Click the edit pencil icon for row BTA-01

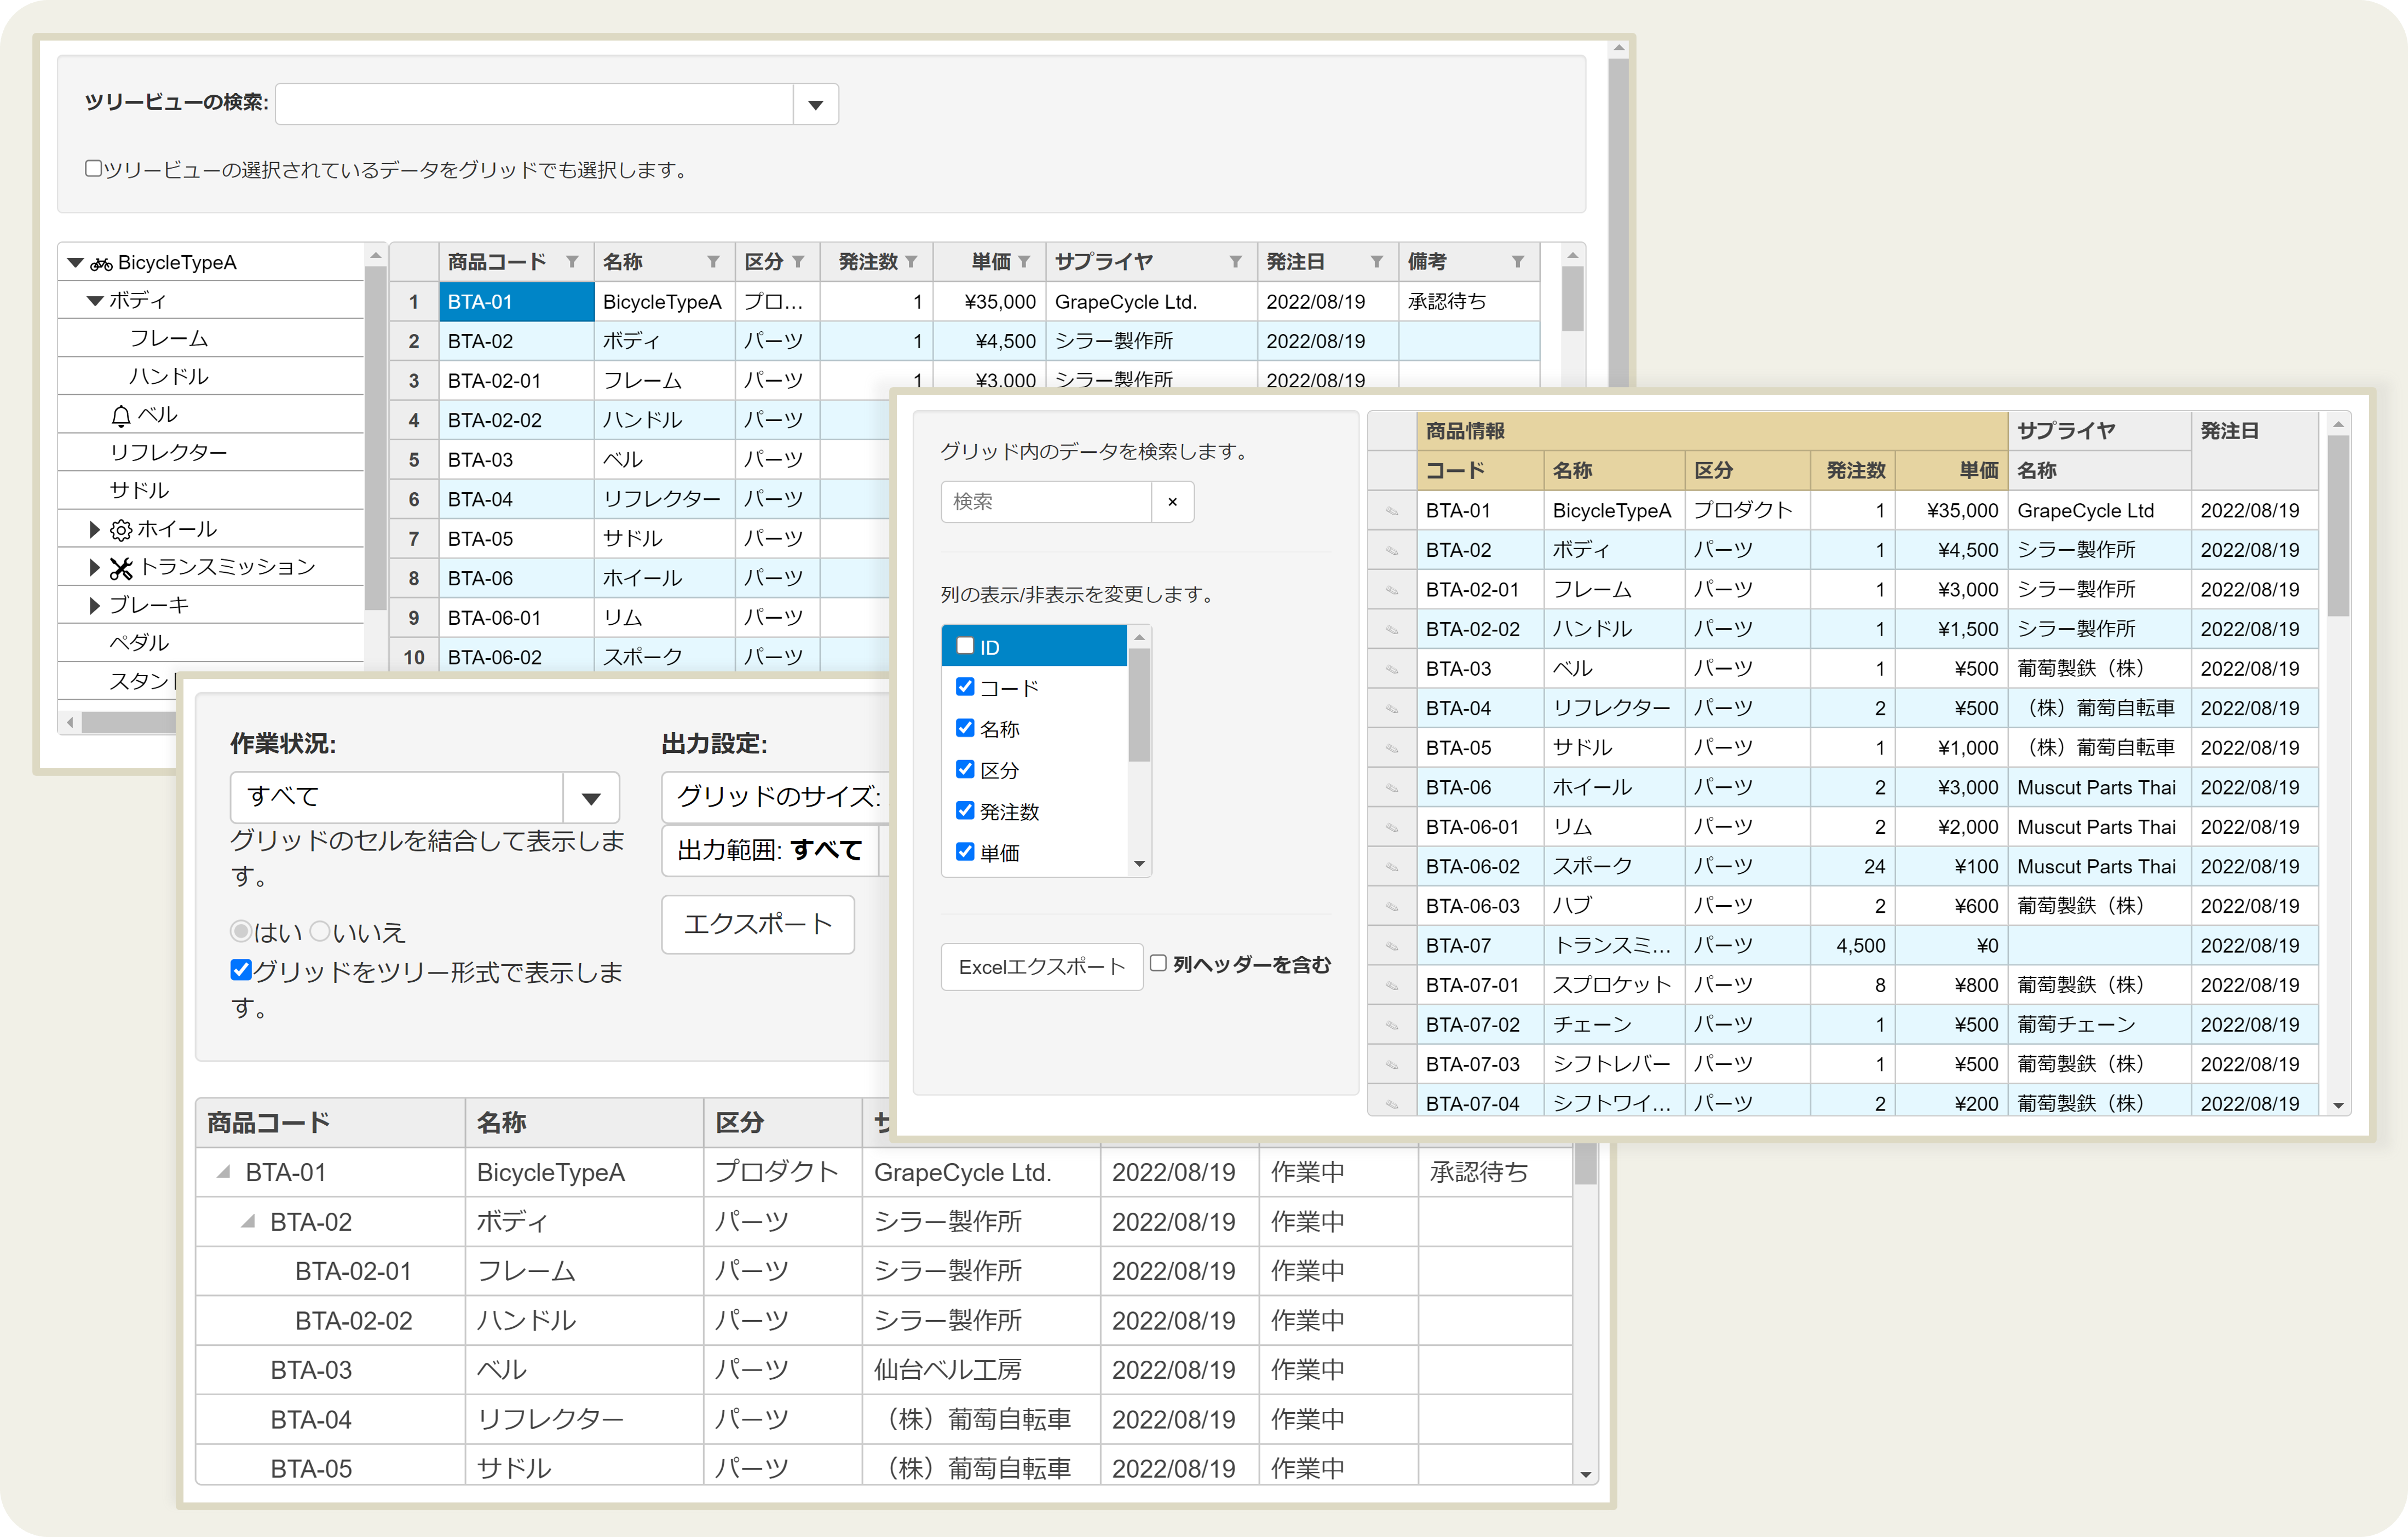coord(1392,511)
